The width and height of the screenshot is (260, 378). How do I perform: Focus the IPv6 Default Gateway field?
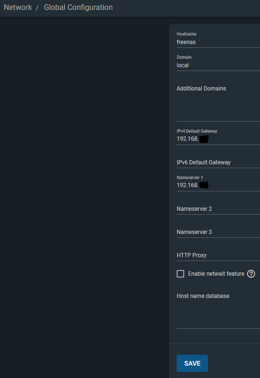coord(218,162)
